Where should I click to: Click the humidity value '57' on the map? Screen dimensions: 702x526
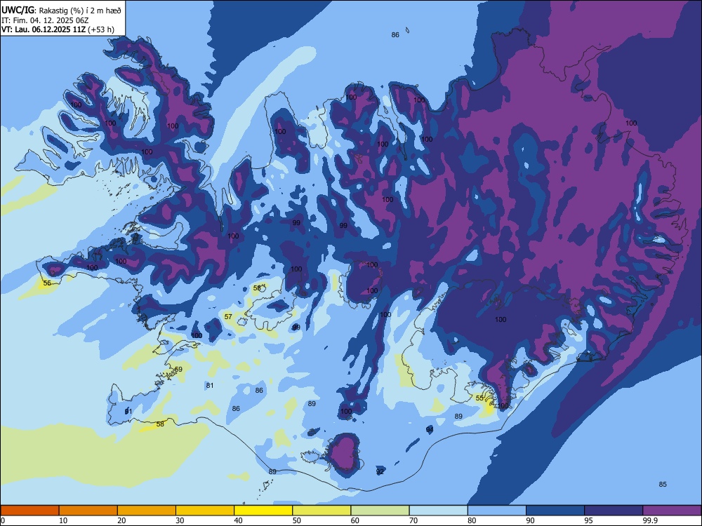coord(228,317)
